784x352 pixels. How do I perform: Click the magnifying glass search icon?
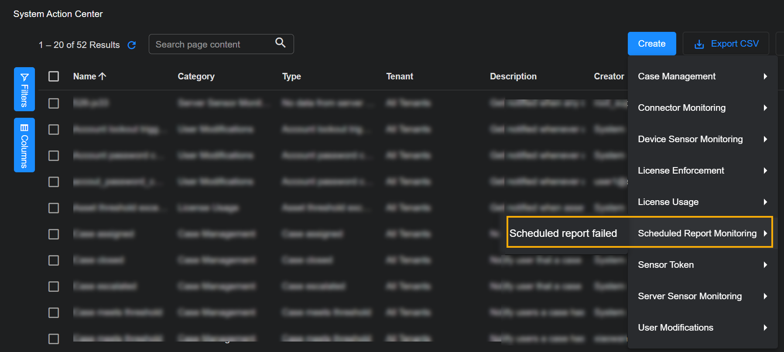coord(281,43)
